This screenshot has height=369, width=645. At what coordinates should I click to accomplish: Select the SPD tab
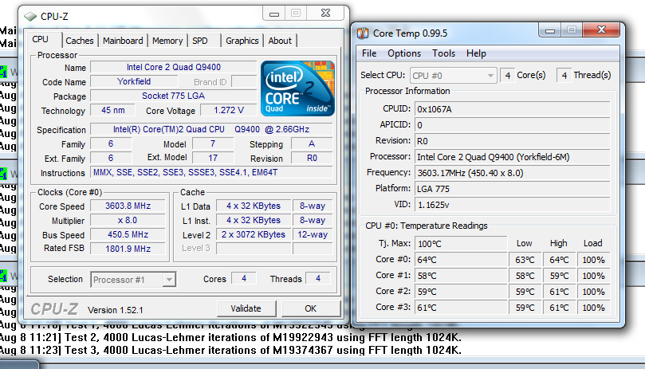tap(200, 41)
